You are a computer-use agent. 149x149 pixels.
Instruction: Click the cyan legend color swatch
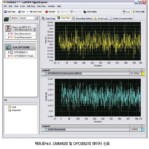(x=143, y=130)
